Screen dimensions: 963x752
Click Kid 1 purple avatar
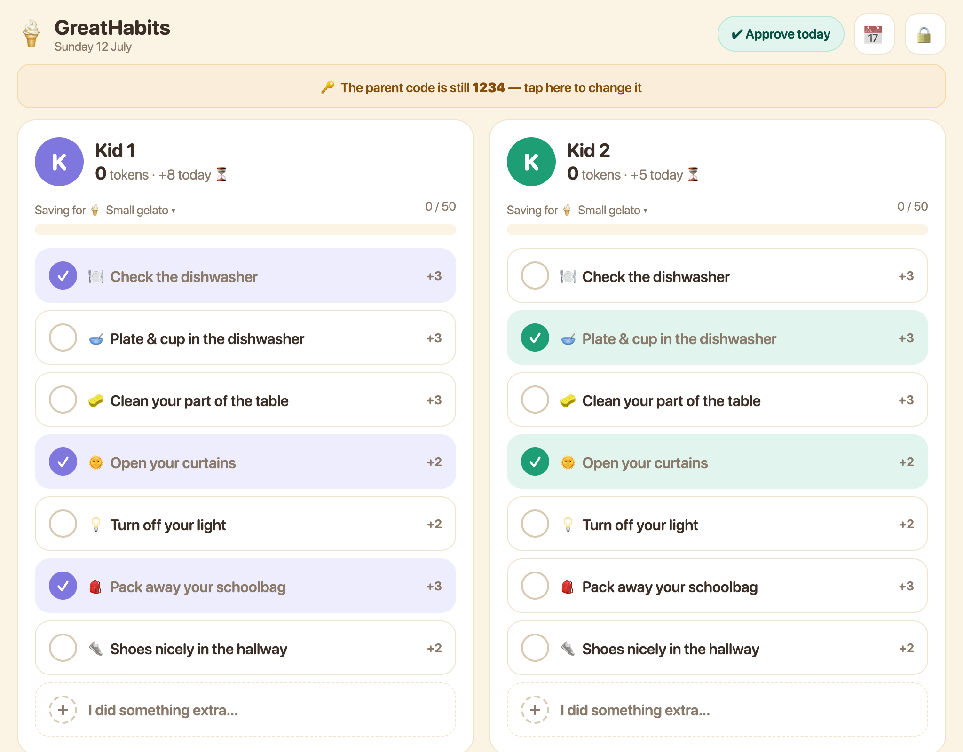59,162
